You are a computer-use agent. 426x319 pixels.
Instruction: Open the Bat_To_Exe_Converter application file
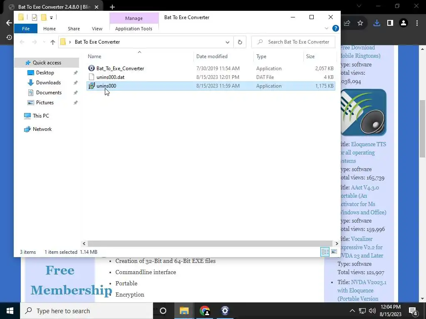(120, 69)
